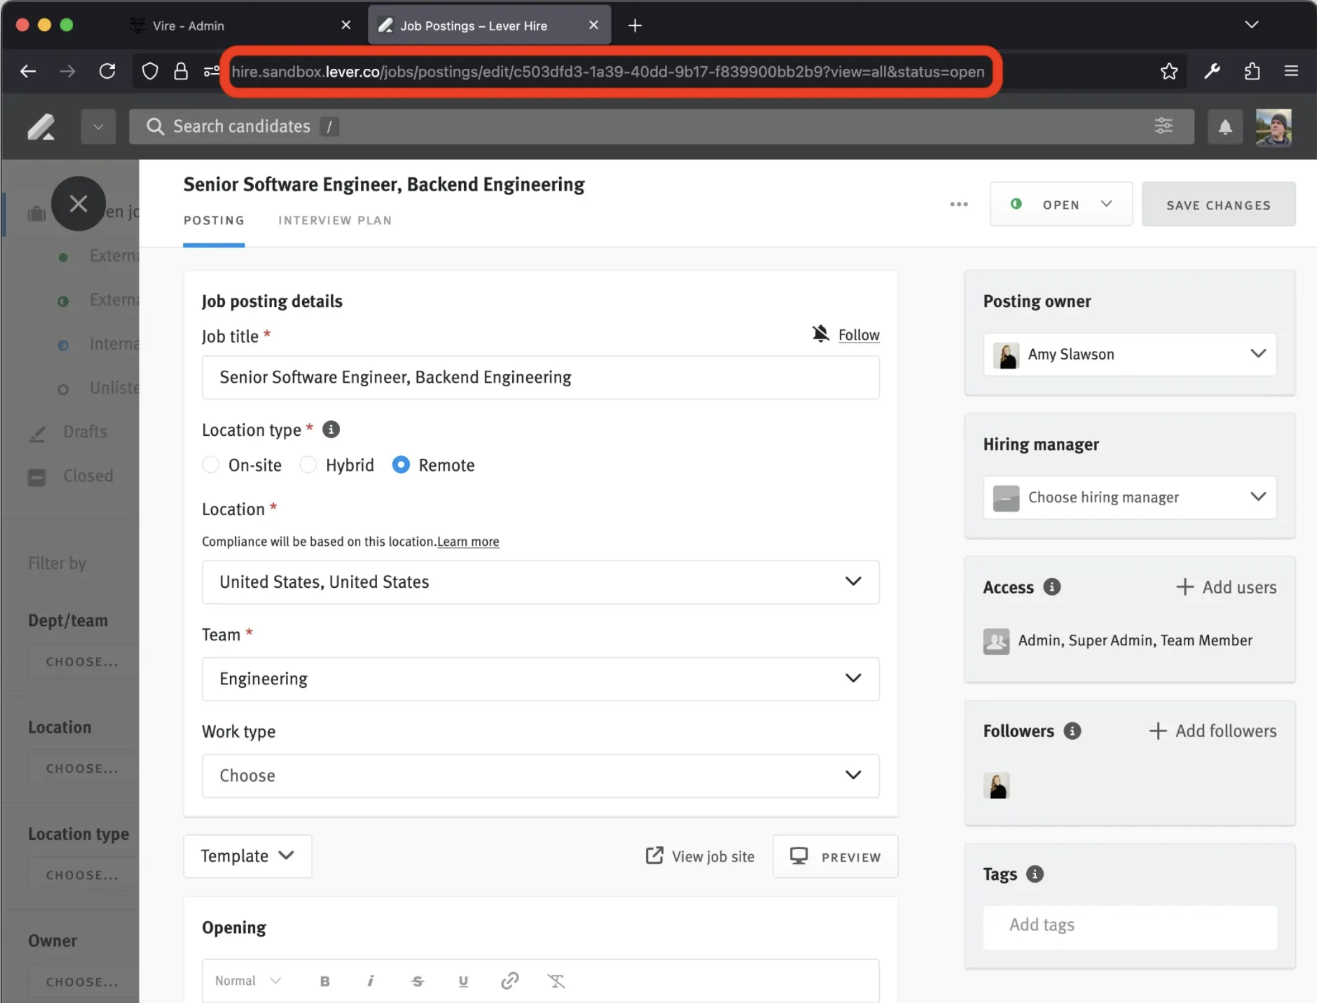Screen dimensions: 1317x1003
Task: Click the Lever pencil logo icon
Action: [41, 127]
